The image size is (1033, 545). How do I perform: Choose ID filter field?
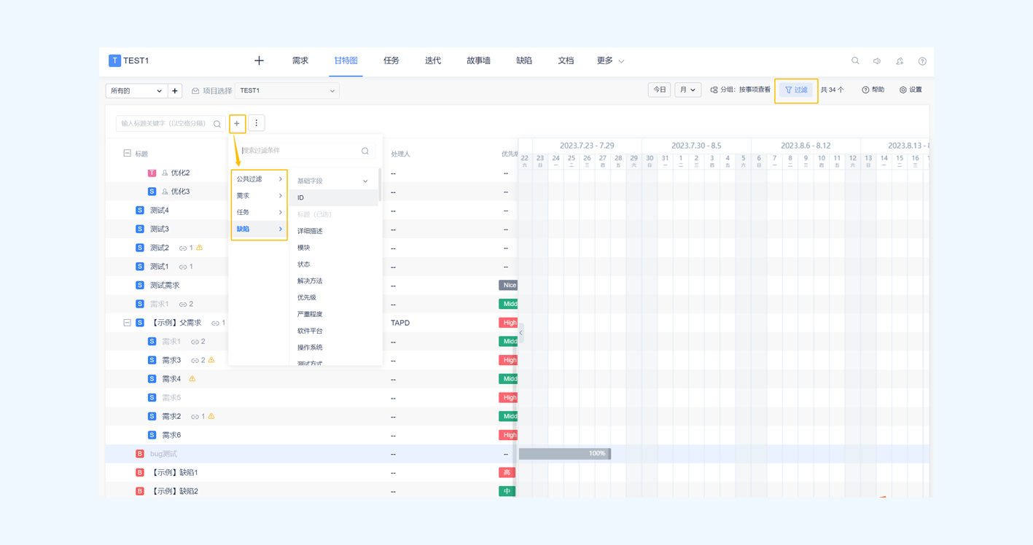click(334, 197)
